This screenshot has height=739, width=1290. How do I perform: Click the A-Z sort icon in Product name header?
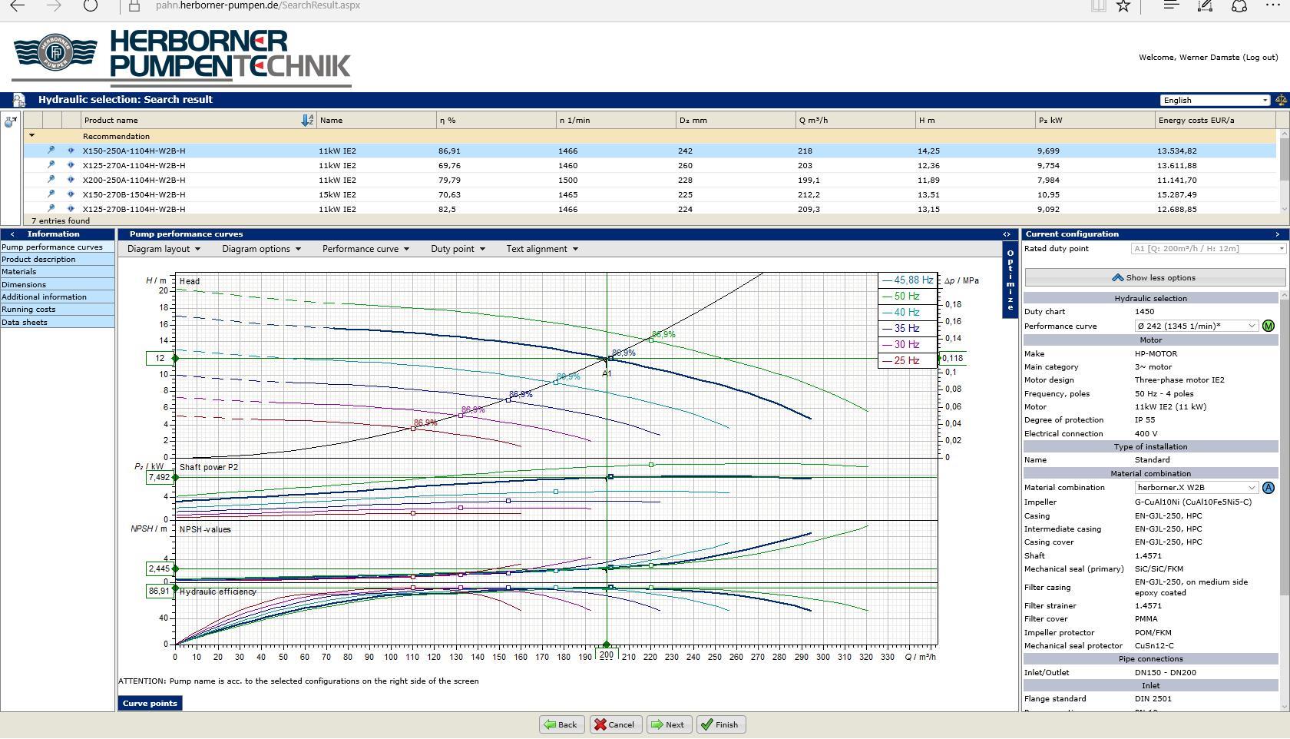pos(307,120)
